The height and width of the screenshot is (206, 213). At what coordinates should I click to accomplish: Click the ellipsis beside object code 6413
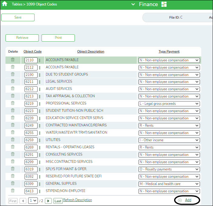(x=40, y=191)
